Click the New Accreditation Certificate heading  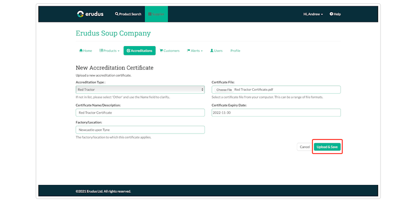coord(114,68)
